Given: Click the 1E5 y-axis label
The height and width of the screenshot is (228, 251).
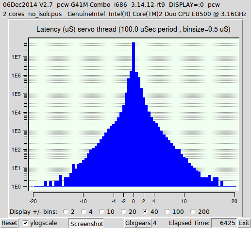Looking at the screenshot, I should (x=16, y=94).
